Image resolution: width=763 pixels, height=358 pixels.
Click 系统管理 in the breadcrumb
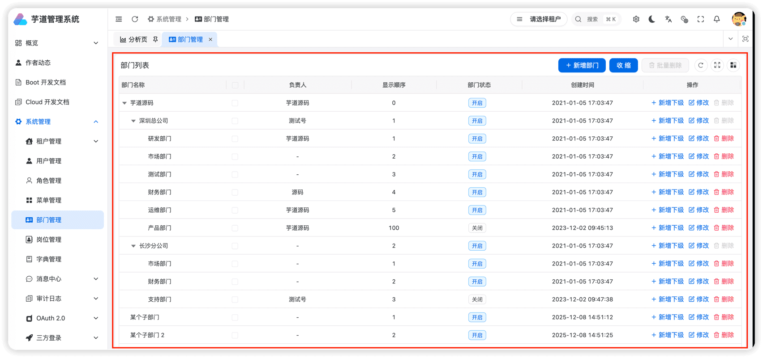164,19
